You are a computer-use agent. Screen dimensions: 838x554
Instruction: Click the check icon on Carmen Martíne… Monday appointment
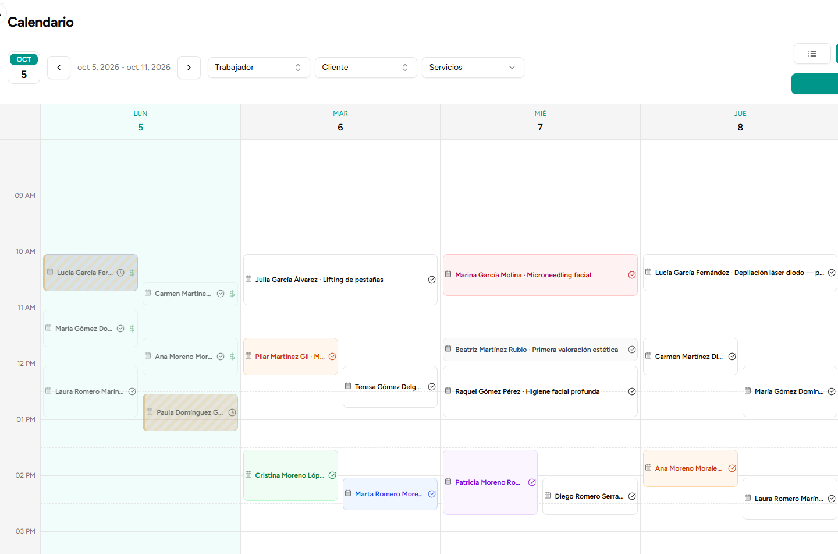click(221, 294)
